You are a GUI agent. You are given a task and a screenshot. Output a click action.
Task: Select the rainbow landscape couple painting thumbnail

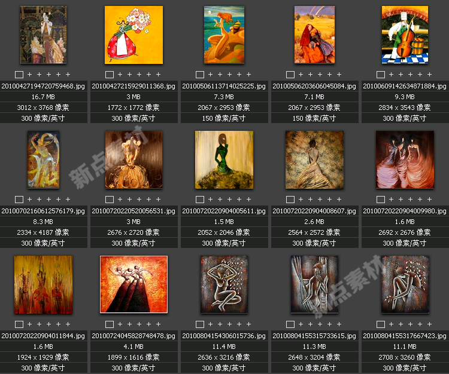click(314, 35)
